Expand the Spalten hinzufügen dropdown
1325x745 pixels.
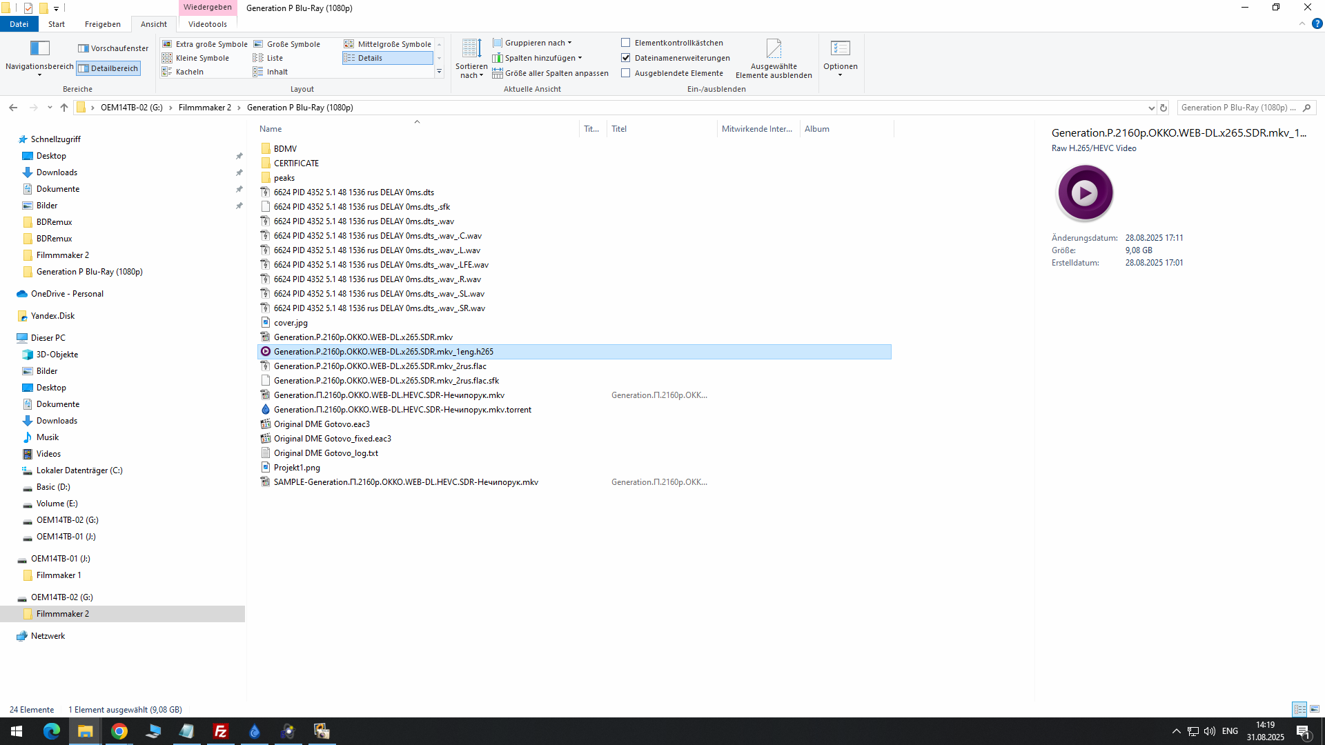coord(540,58)
